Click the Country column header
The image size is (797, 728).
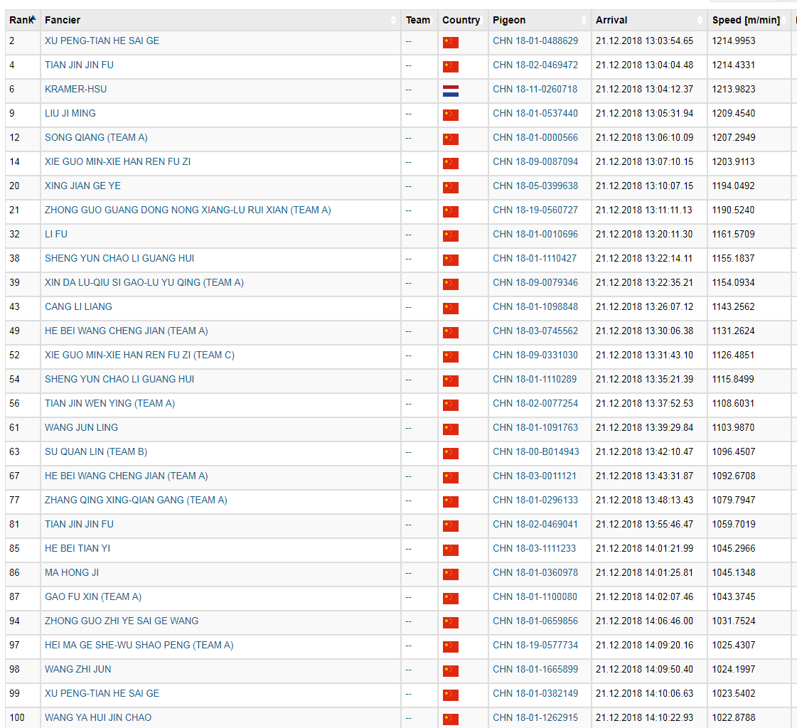(463, 20)
